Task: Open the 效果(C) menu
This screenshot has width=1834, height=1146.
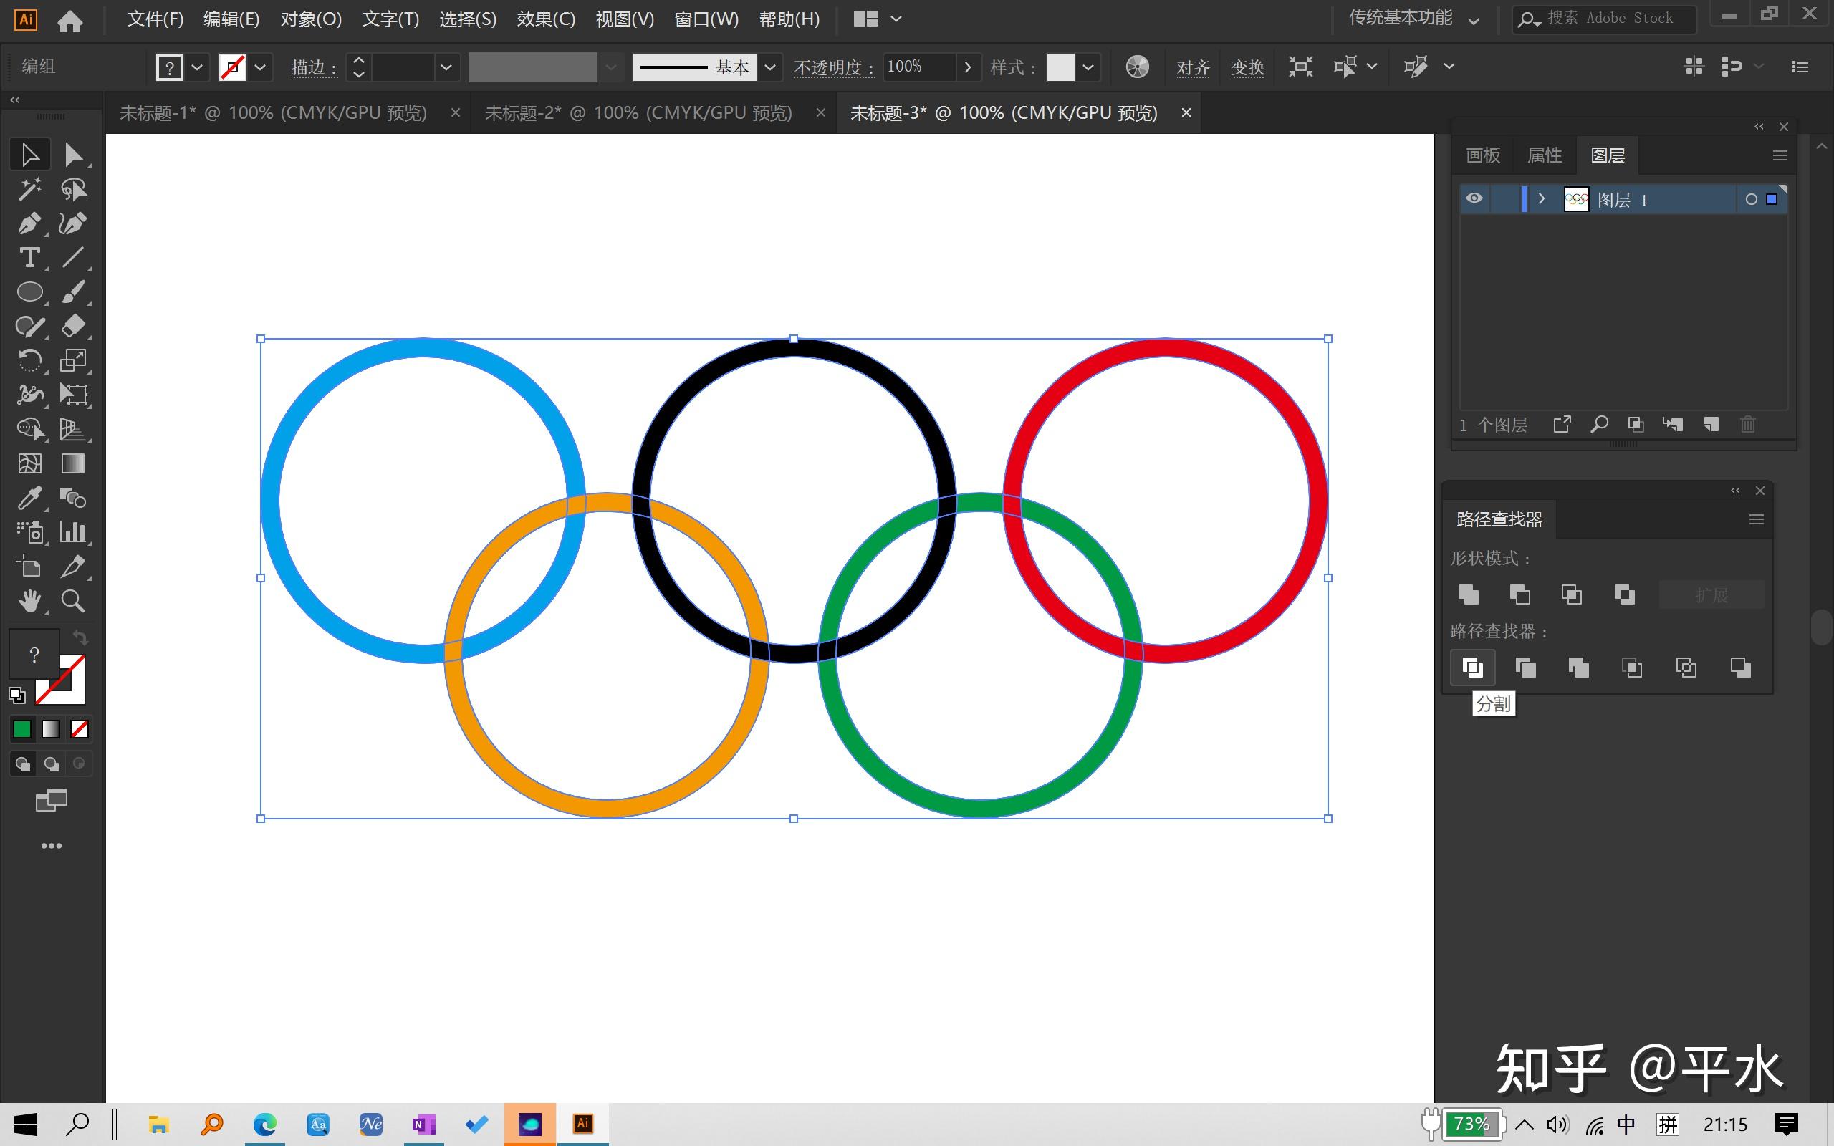Action: point(546,19)
